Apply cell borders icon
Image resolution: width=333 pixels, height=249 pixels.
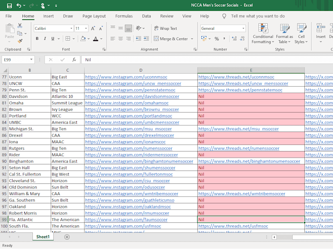68,39
